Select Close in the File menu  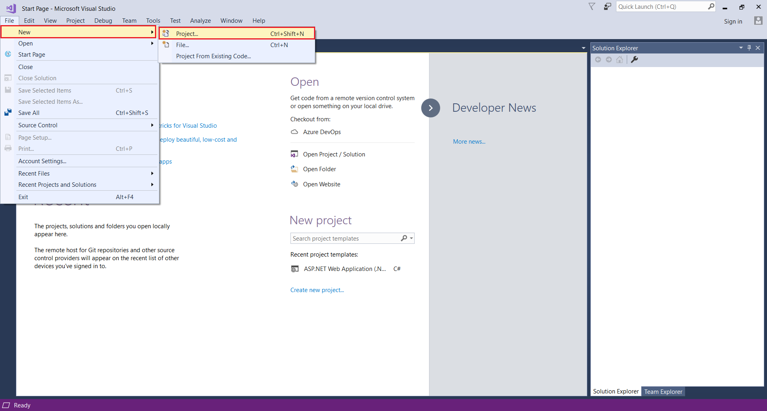click(79, 67)
